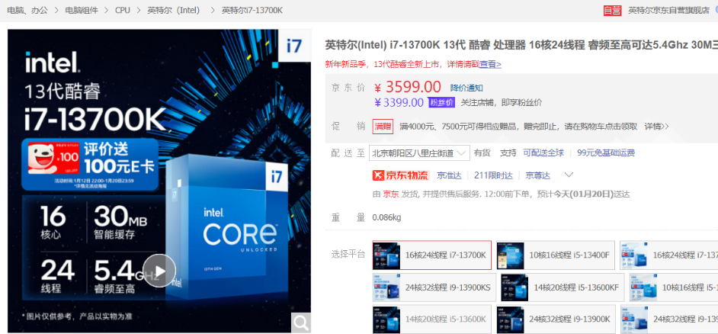This screenshot has width=718, height=334.
Task: Visit the 英特尔京东自营旗舰店 store link
Action: pyautogui.click(x=668, y=11)
